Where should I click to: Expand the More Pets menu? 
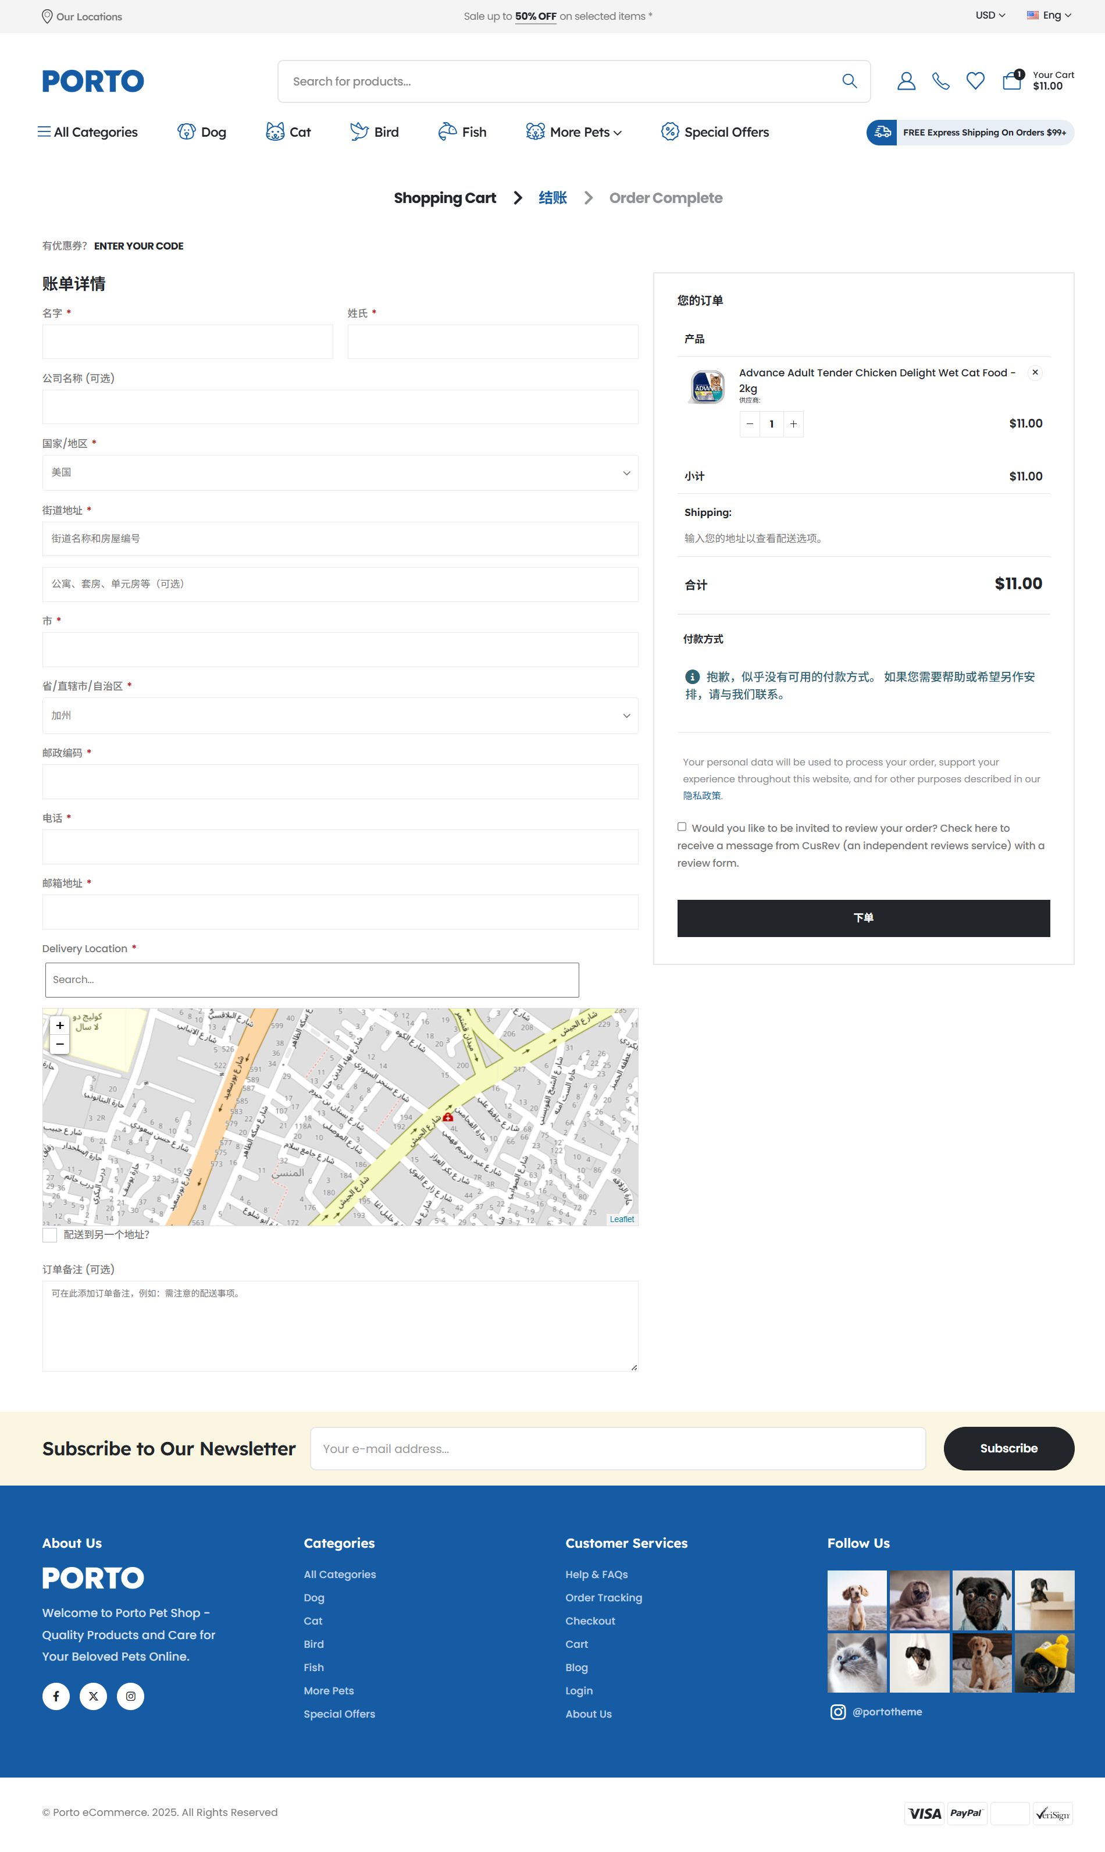coord(584,133)
